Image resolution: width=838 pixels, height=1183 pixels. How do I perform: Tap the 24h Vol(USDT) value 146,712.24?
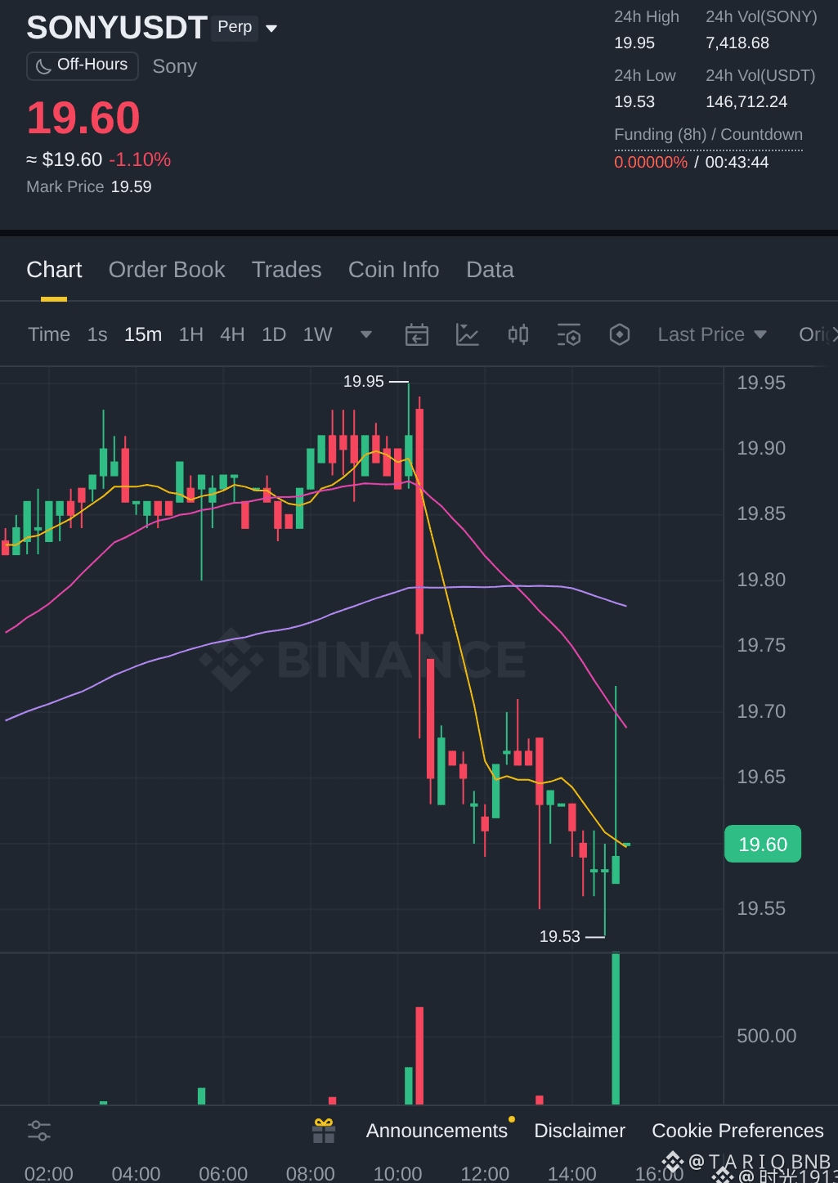coord(746,102)
